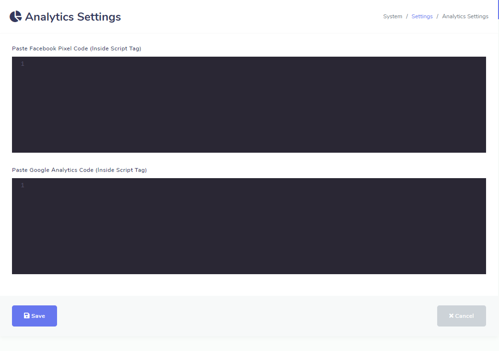This screenshot has width=499, height=351.
Task: Open the Settings breadcrumb link
Action: click(422, 16)
